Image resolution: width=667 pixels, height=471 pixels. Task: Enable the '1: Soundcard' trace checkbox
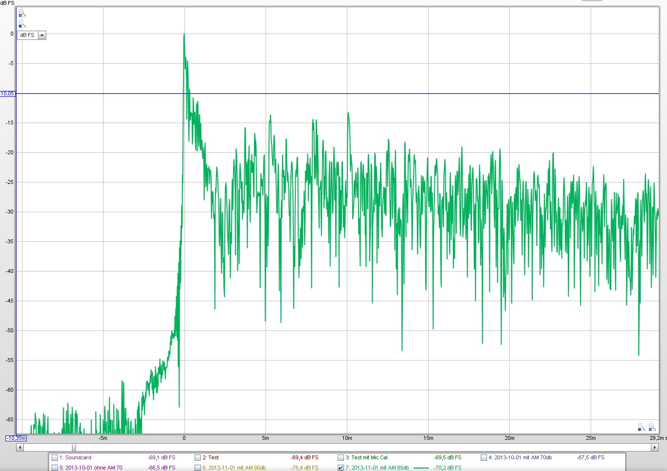[54, 458]
